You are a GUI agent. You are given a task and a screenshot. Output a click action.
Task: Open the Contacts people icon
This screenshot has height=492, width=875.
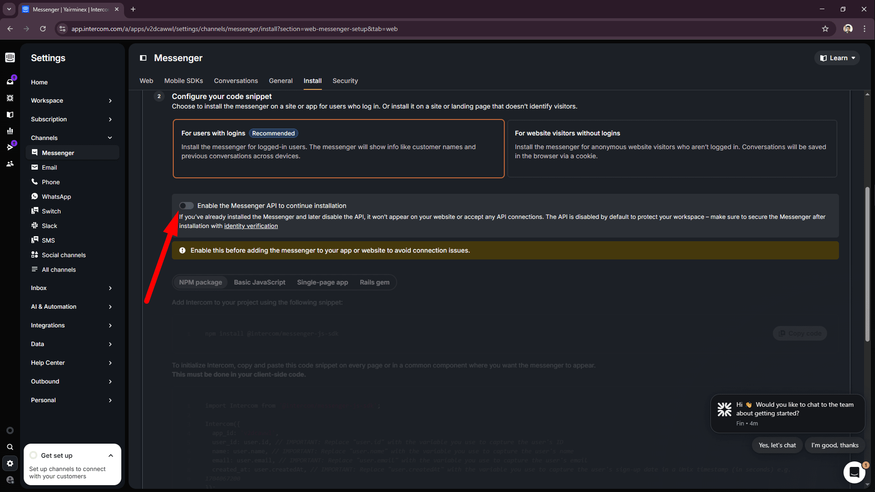point(10,164)
